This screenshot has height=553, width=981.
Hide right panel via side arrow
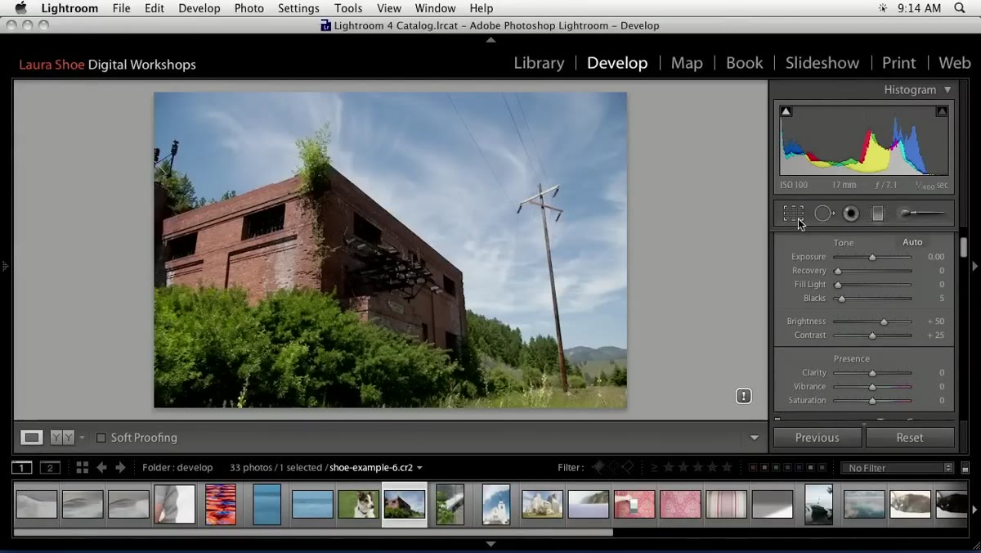point(974,266)
